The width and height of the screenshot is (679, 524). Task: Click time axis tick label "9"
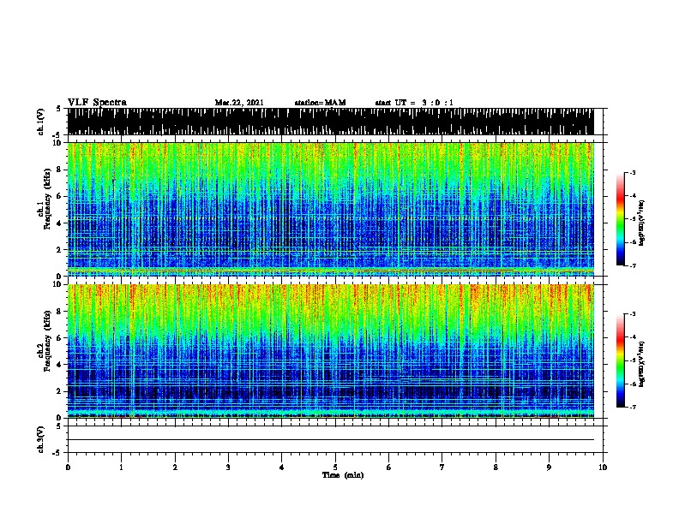pos(549,467)
